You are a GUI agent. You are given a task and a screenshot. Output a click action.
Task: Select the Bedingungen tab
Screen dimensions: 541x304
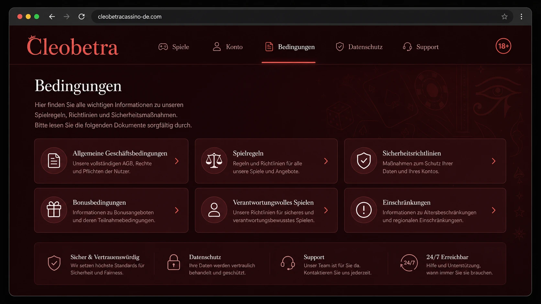pos(290,47)
